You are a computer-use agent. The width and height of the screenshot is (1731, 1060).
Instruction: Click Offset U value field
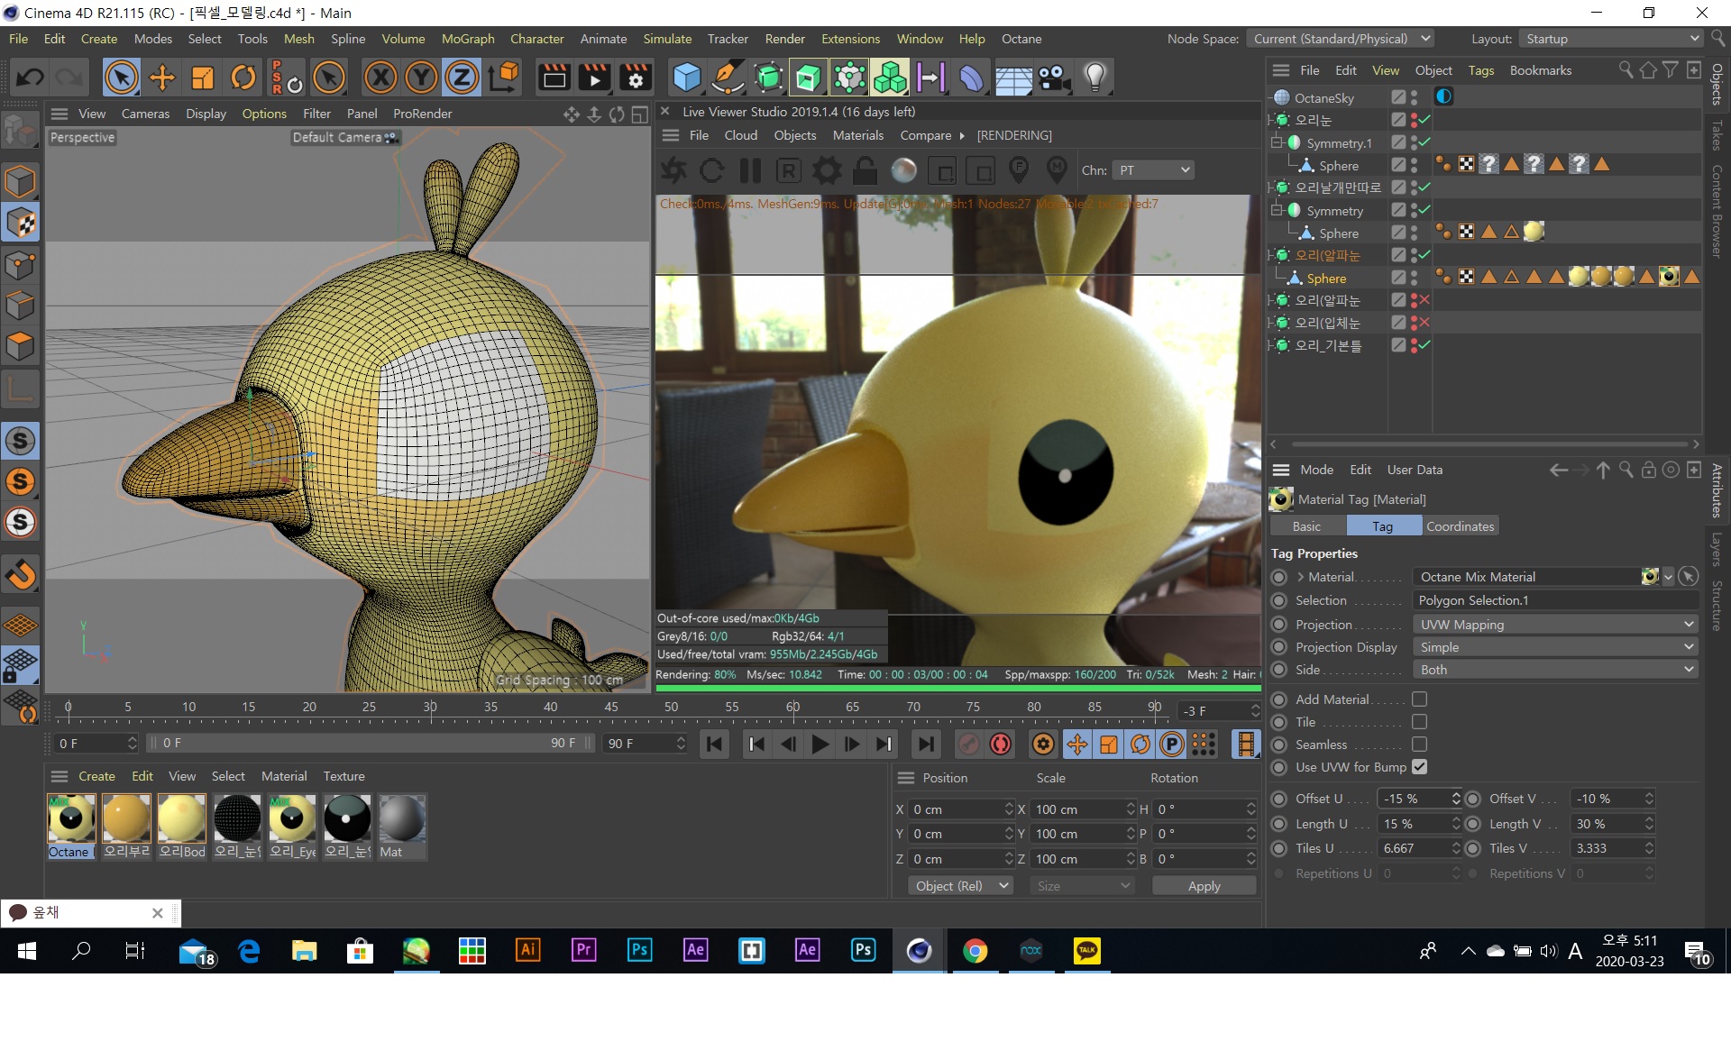coord(1414,800)
